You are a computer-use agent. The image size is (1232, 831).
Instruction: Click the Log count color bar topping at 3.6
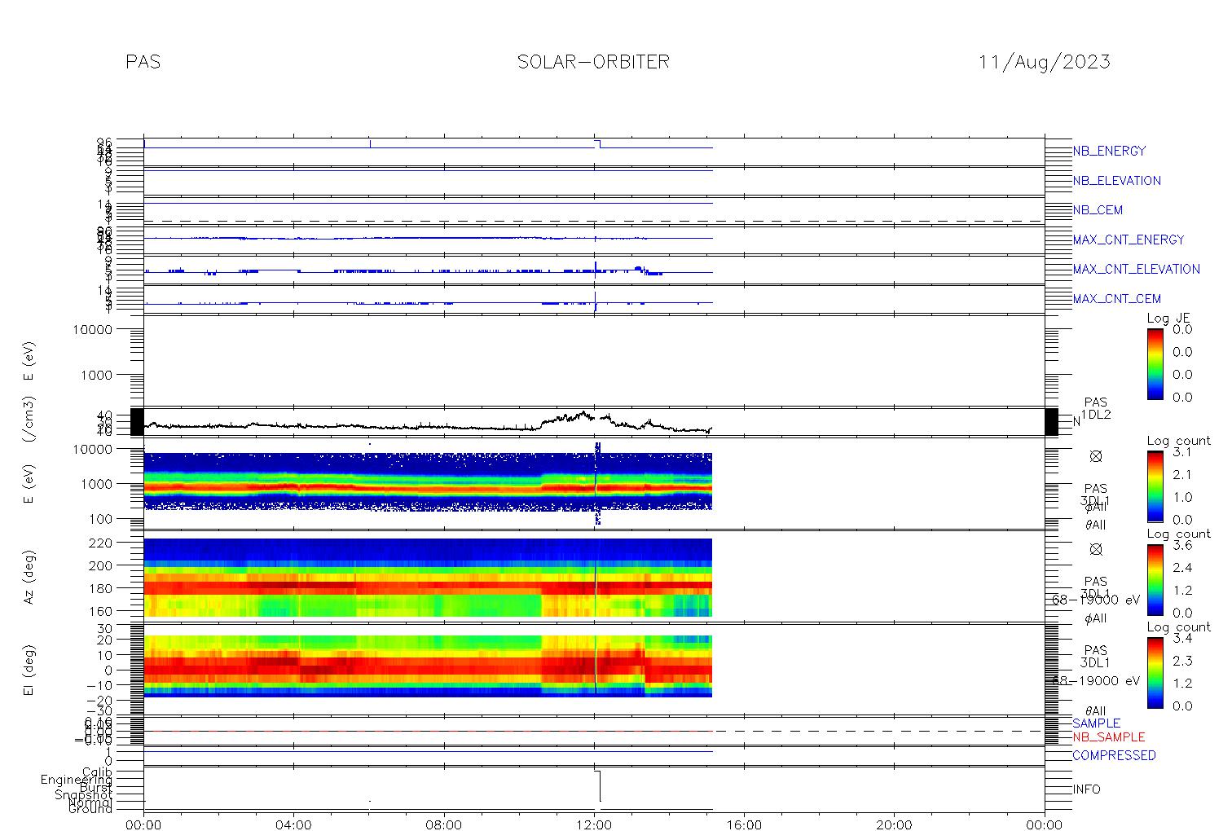point(1155,579)
